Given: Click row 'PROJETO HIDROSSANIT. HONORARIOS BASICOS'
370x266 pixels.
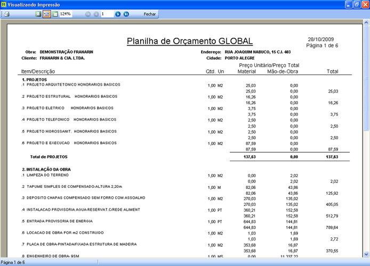Looking at the screenshot, I should coord(72,131).
